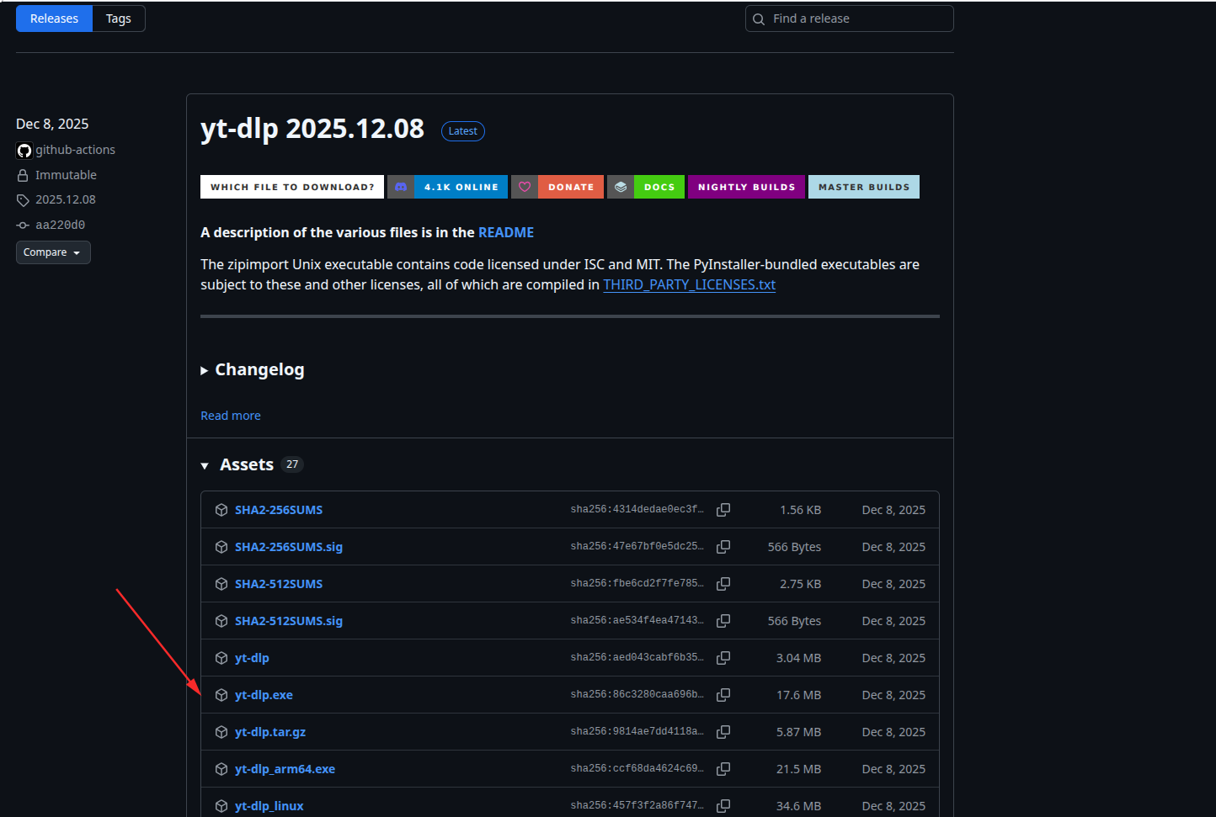
Task: Click the Read more link
Action: pyautogui.click(x=230, y=416)
